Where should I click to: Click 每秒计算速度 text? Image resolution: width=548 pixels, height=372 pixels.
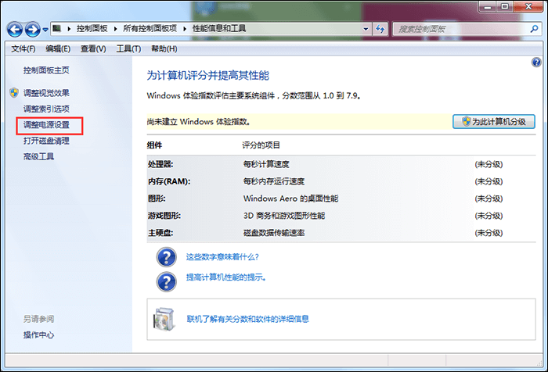pyautogui.click(x=266, y=164)
